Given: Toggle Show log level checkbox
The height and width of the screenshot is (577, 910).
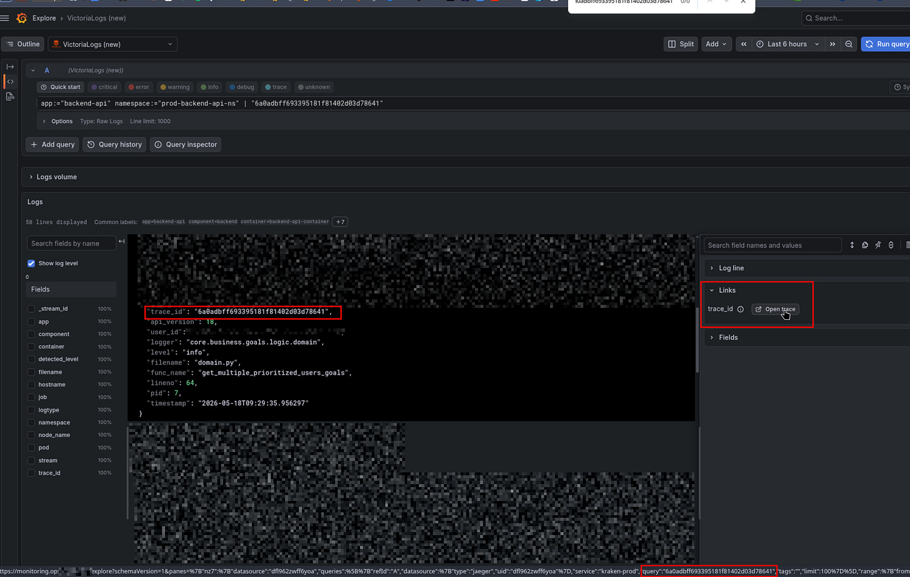Looking at the screenshot, I should point(31,264).
